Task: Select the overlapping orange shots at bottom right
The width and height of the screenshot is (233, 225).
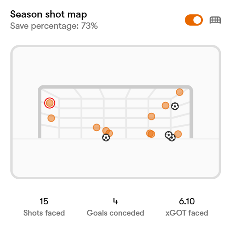Action: coord(151,133)
